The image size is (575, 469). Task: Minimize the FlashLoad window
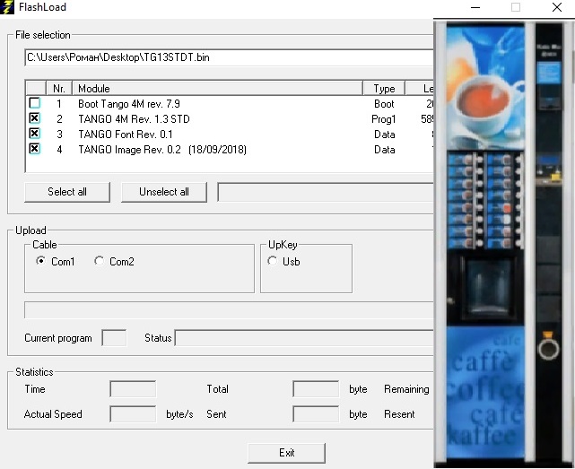click(x=475, y=7)
